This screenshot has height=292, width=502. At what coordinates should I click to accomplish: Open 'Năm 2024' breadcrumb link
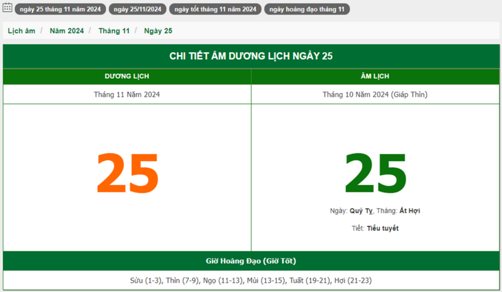pyautogui.click(x=67, y=31)
